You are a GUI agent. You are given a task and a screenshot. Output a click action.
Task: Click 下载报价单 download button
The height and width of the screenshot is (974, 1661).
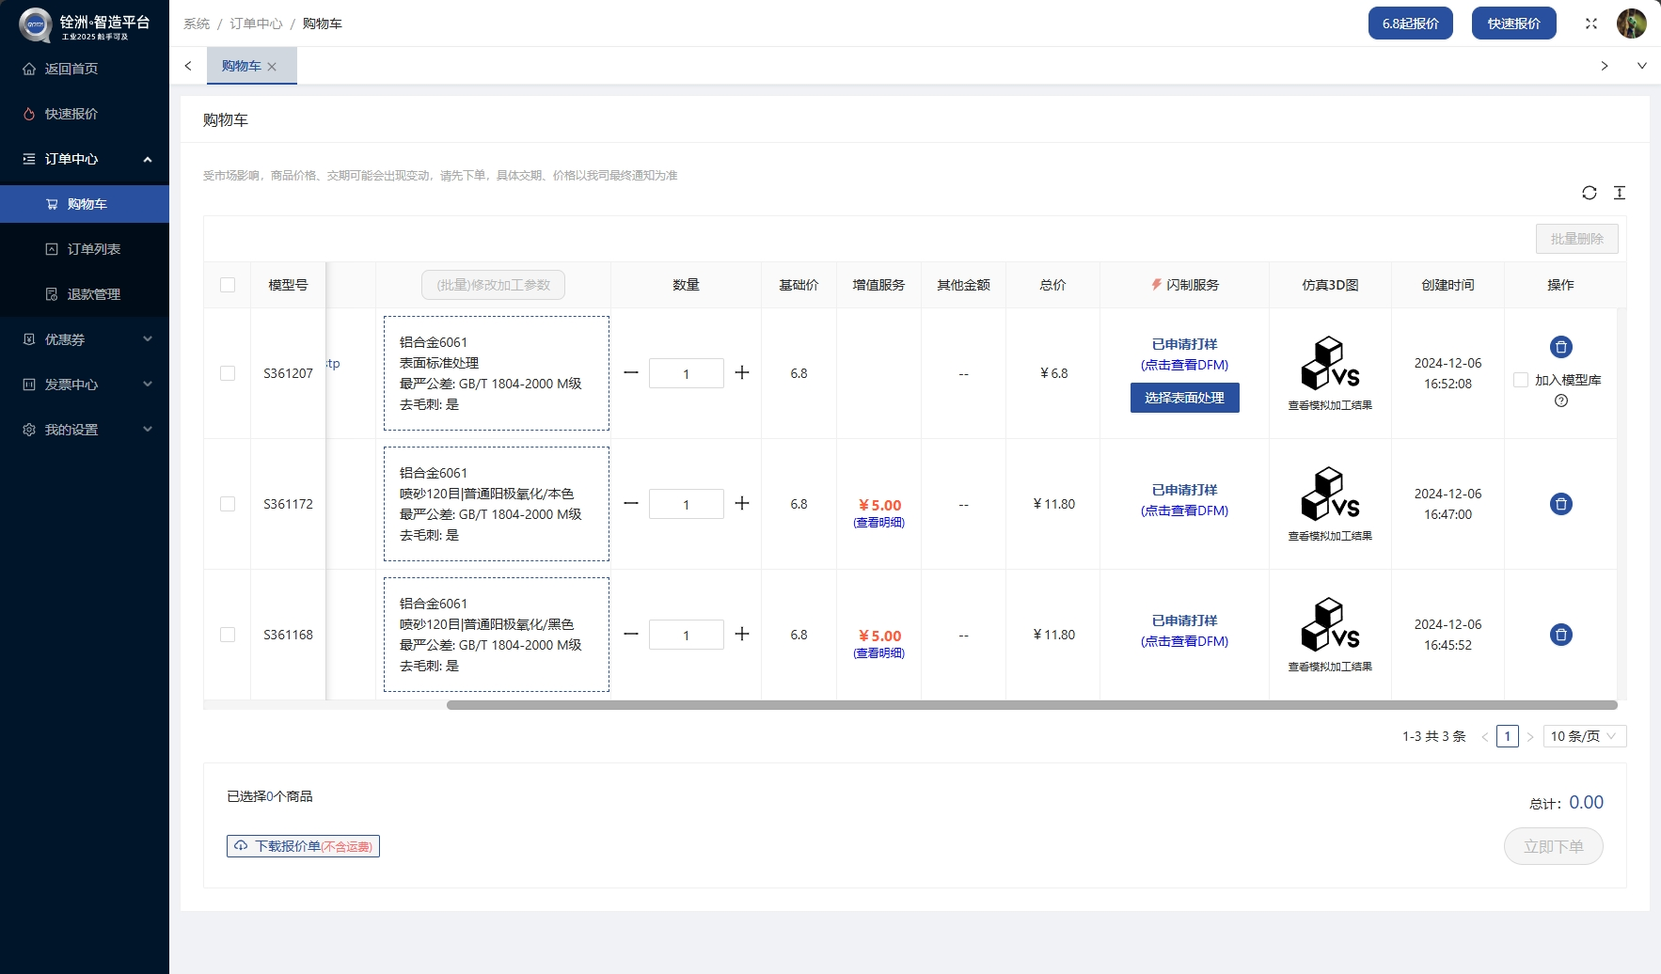click(303, 846)
